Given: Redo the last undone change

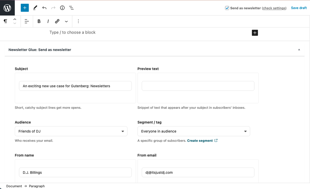Looking at the screenshot, I should pos(53,8).
